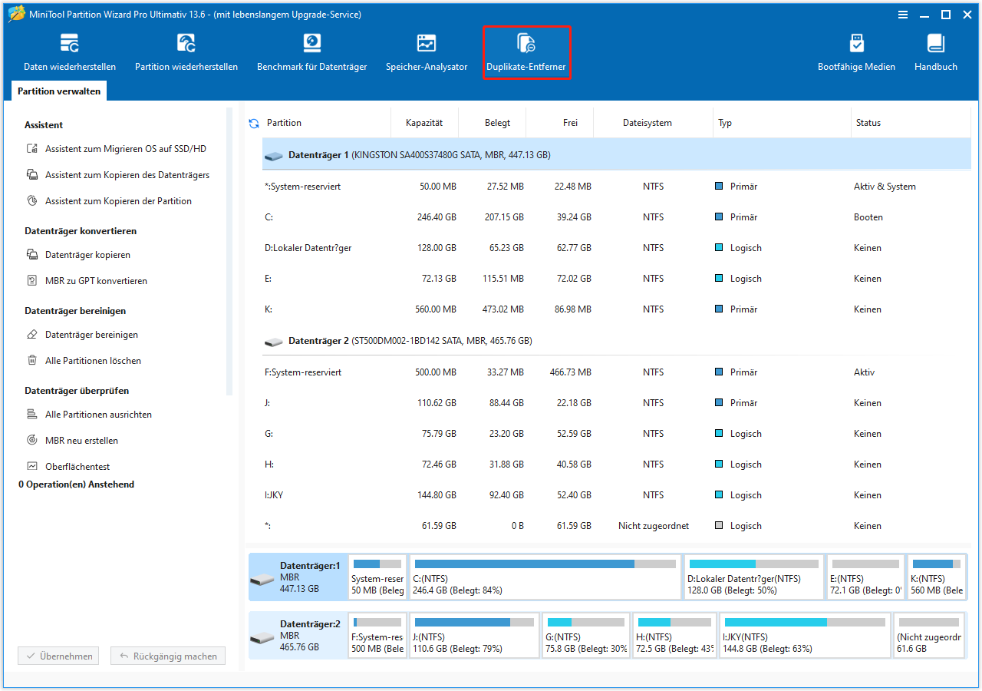982x691 pixels.
Task: Open the hamburger menu in title bar
Action: 903,15
